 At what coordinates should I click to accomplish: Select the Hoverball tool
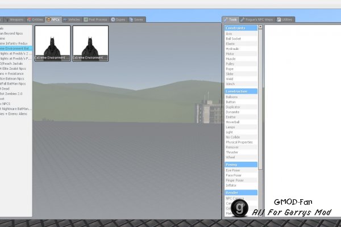(241, 122)
